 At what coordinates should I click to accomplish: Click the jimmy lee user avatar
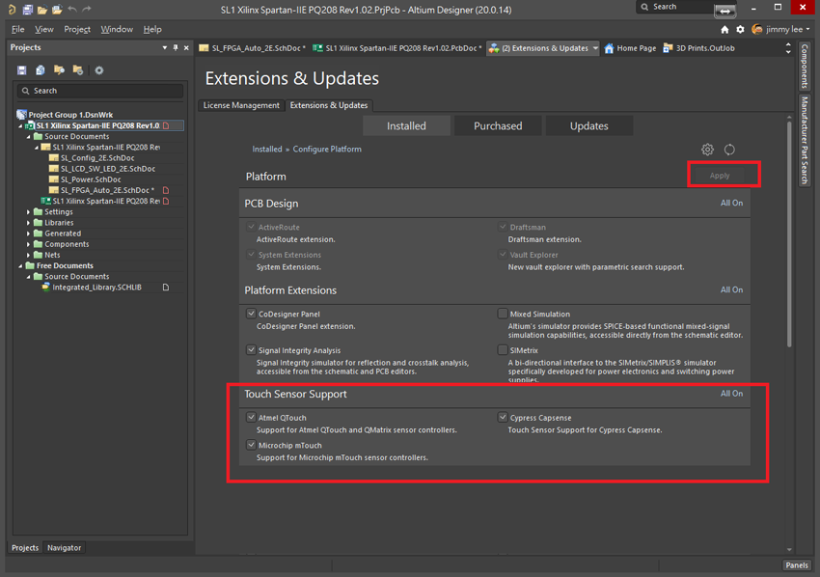(x=756, y=29)
